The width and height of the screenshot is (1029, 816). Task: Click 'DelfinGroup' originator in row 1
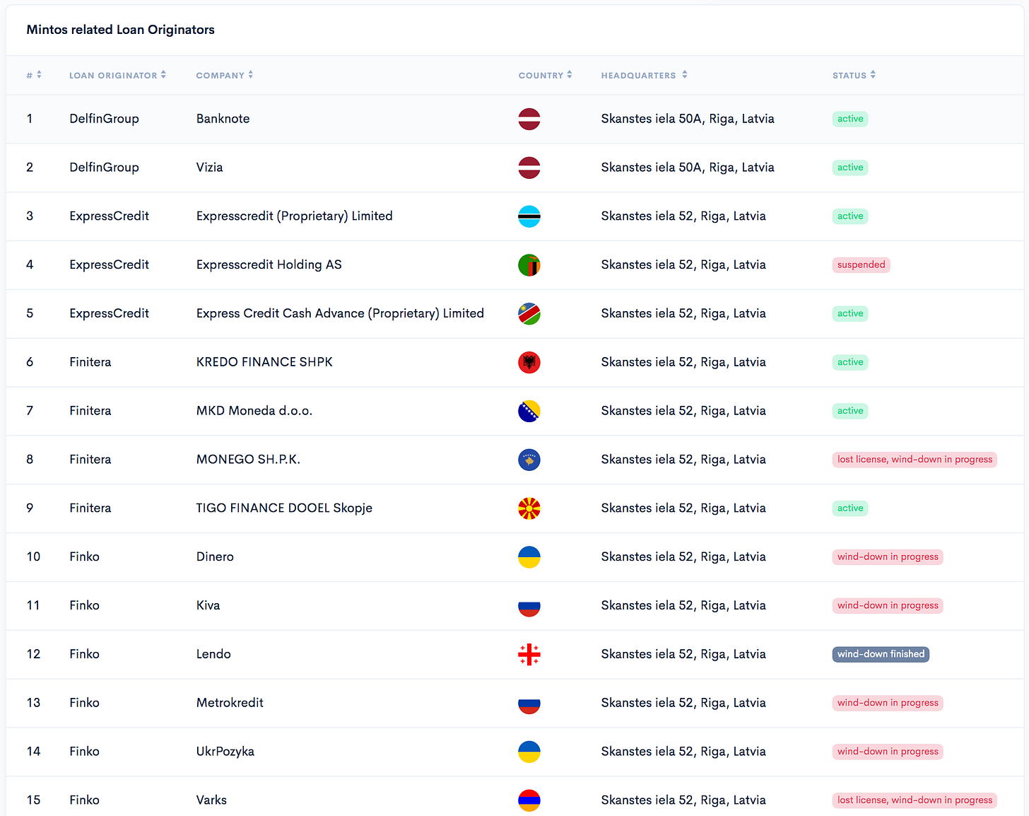[104, 119]
